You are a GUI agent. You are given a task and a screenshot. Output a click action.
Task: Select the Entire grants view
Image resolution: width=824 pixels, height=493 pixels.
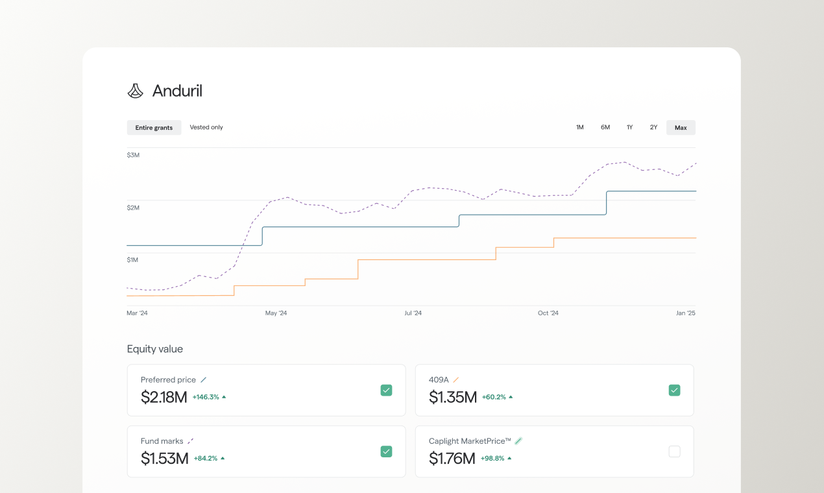154,128
